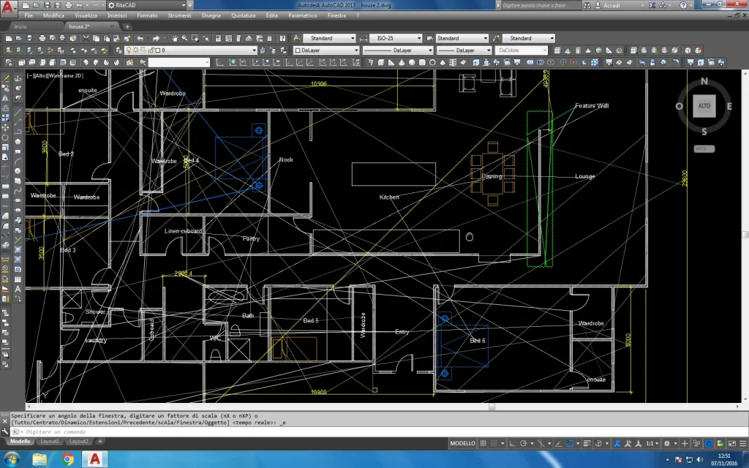Expand the 1:1 annotation scale dropdown
This screenshot has height=468, width=749.
657,443
